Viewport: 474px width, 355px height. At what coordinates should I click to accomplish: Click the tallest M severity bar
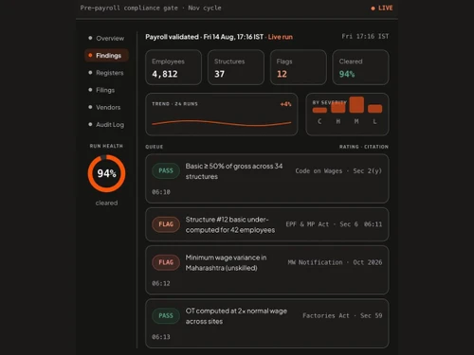pos(356,105)
